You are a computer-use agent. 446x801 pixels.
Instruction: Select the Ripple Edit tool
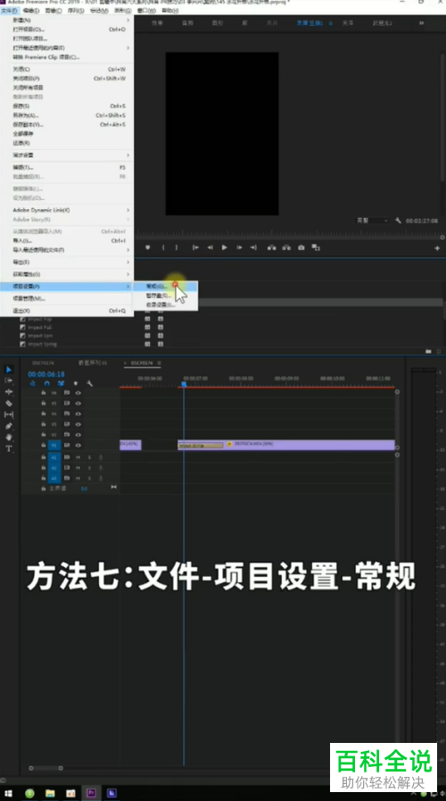(9, 392)
